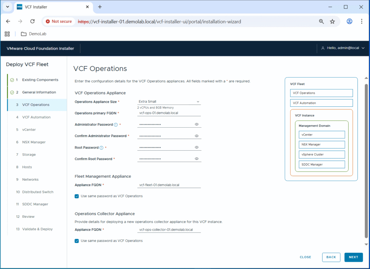The image size is (370, 269).
Task: Open the browser zoom magnifier icon
Action: coord(321,22)
